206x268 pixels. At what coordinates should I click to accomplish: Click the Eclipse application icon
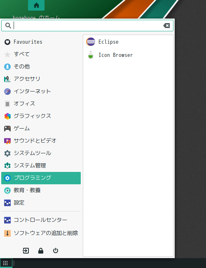point(91,42)
